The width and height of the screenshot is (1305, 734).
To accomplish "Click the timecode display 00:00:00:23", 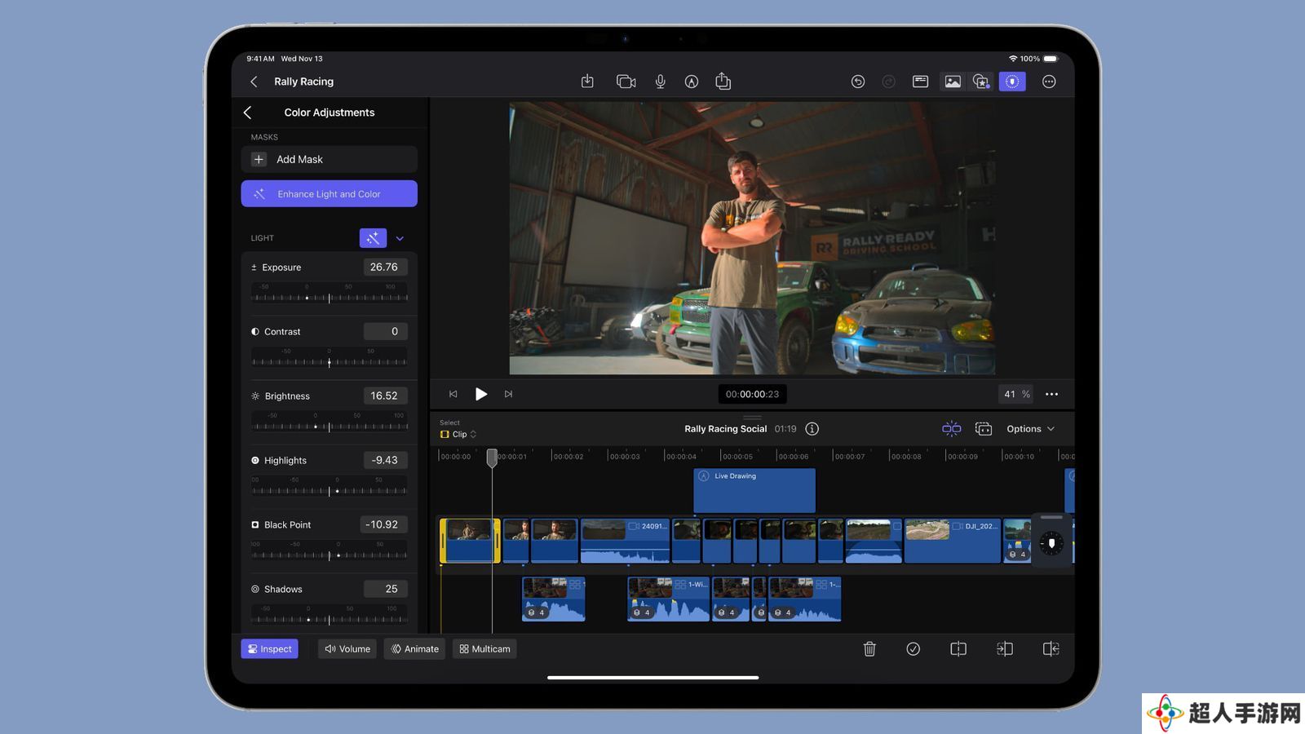I will (752, 394).
